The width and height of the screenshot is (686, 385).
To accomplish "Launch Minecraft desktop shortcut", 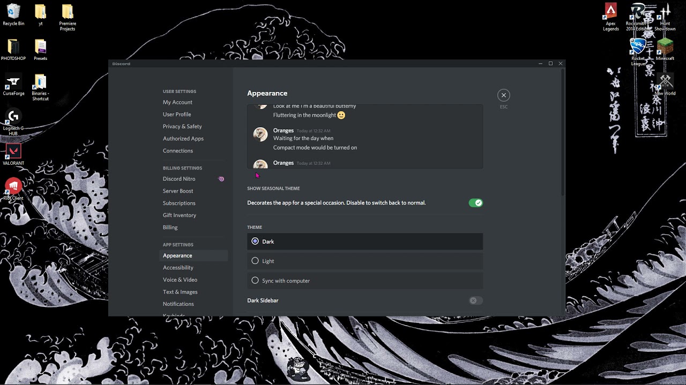I will (665, 49).
